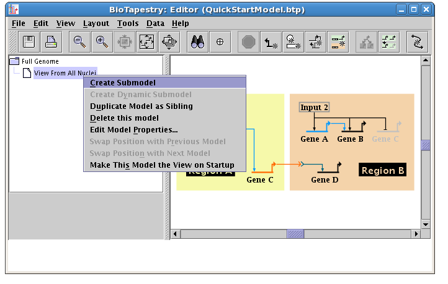The image size is (448, 284).
Task: Click the Input 2 node box
Action: tap(314, 108)
